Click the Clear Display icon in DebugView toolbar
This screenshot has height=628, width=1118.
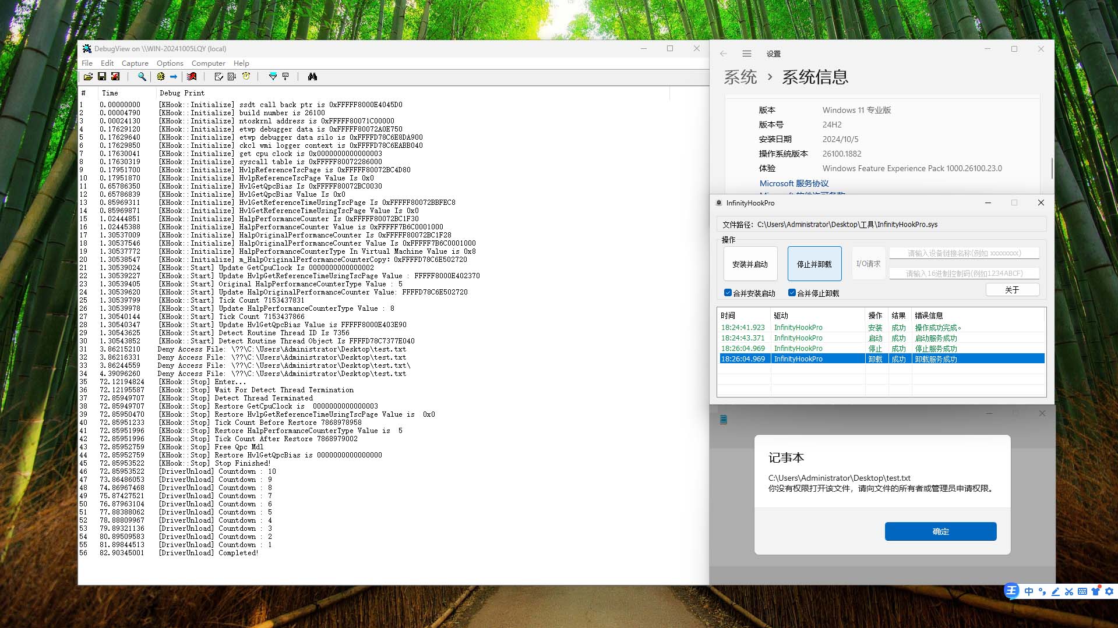pyautogui.click(x=192, y=77)
